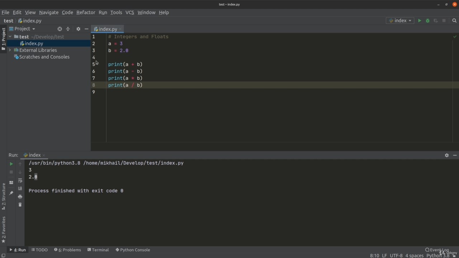This screenshot has height=258, width=459.
Task: Change LF line separator in status bar
Action: 384,255
